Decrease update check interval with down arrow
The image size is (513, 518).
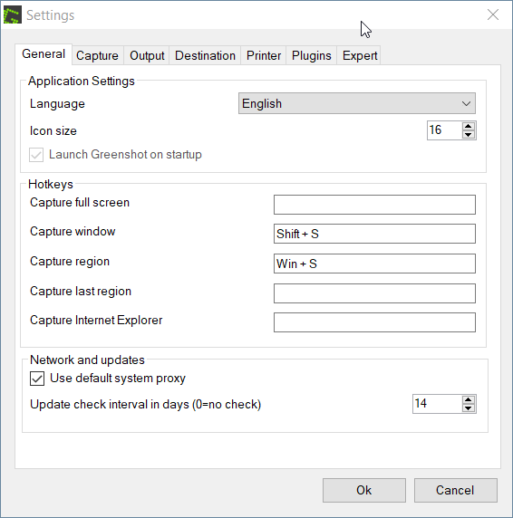point(468,408)
